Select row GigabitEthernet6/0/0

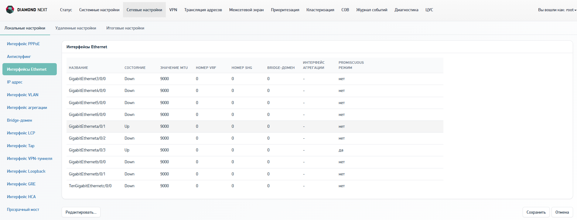point(255,115)
